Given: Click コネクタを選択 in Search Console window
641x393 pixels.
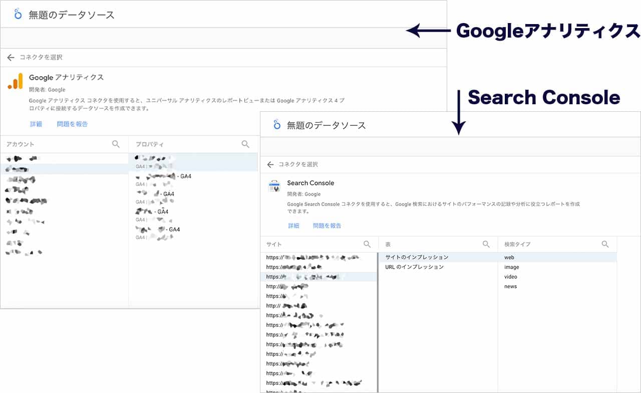Looking at the screenshot, I should (298, 164).
